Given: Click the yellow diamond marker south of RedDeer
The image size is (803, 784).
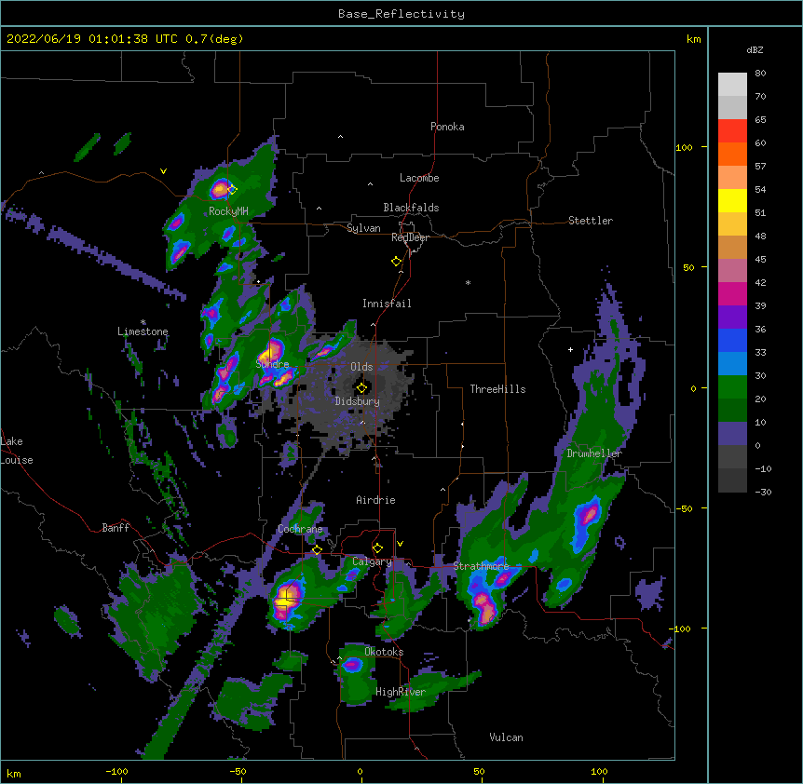Looking at the screenshot, I should click(x=396, y=262).
